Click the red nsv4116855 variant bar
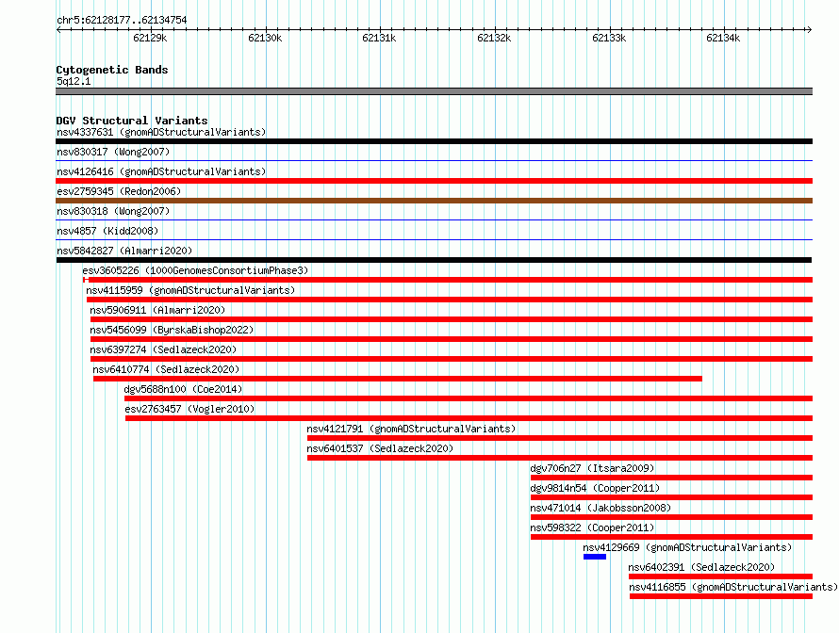This screenshot has width=839, height=633. point(721,596)
